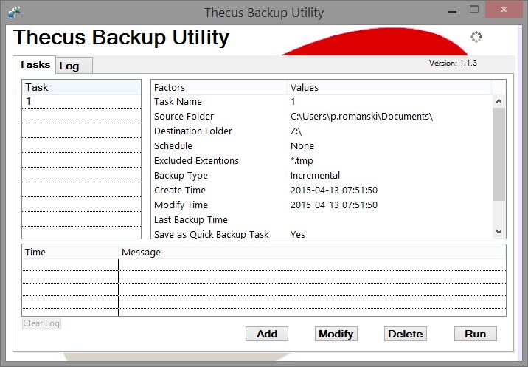Image resolution: width=528 pixels, height=367 pixels.
Task: Select the Excluded Extentions label
Action: [196, 160]
